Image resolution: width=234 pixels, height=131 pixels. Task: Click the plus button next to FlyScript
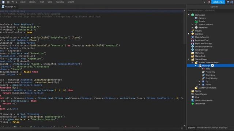tap(212, 65)
